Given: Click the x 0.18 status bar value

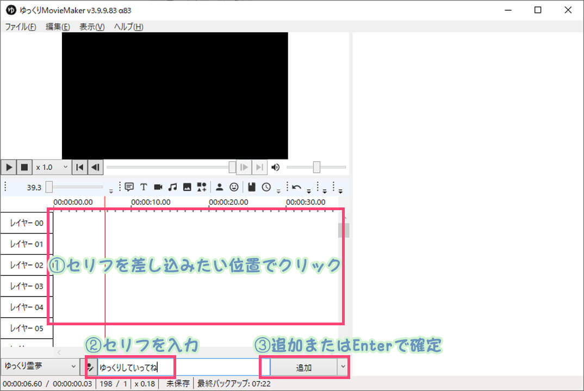Looking at the screenshot, I should click(x=145, y=383).
